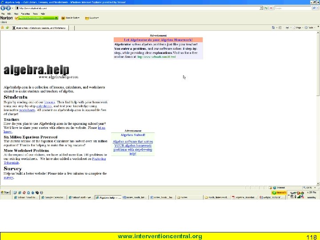
Task: Open the Edit menu
Action: point(9,14)
